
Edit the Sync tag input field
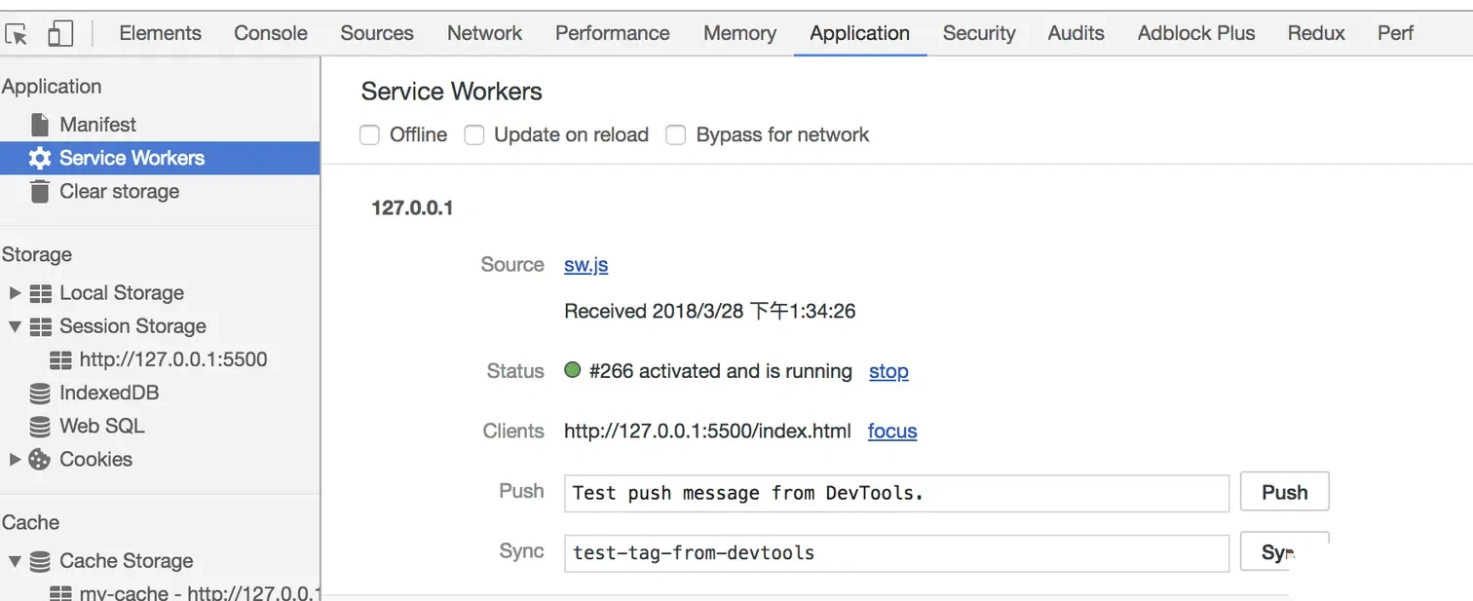896,552
